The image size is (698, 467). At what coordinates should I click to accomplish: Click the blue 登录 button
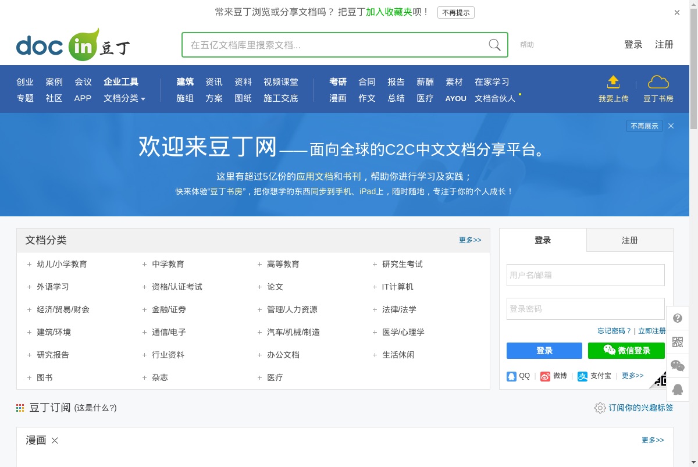coord(544,351)
